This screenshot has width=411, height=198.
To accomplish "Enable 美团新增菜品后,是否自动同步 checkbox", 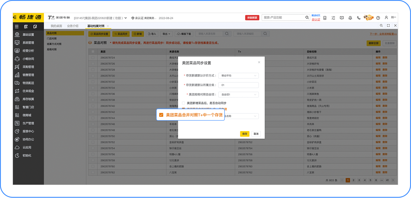I will click(184, 103).
